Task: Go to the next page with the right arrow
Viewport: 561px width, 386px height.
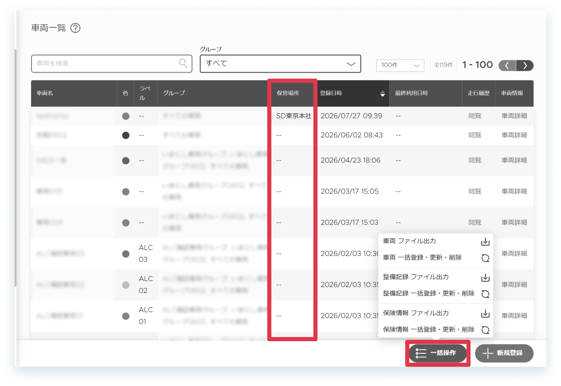Action: (525, 65)
